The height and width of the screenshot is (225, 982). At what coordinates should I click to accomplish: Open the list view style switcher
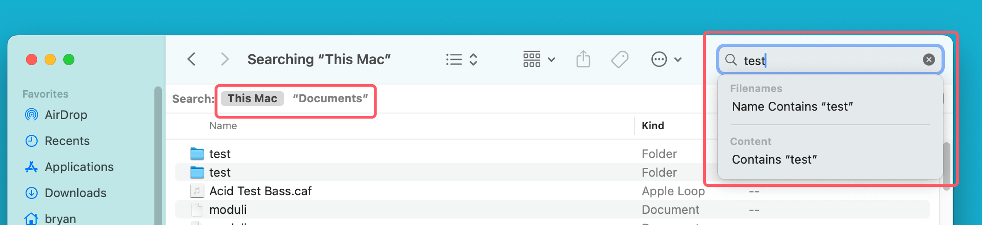pos(461,60)
